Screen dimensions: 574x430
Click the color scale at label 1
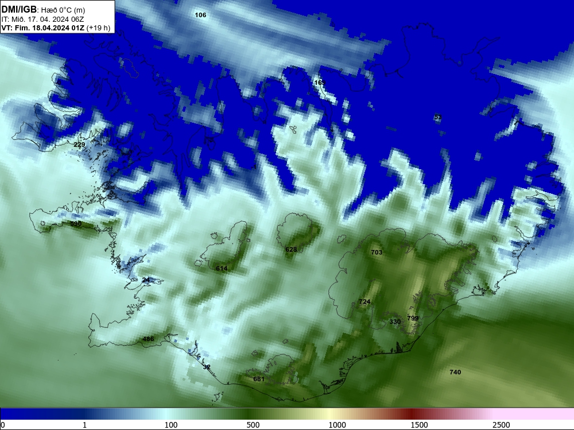(85, 425)
